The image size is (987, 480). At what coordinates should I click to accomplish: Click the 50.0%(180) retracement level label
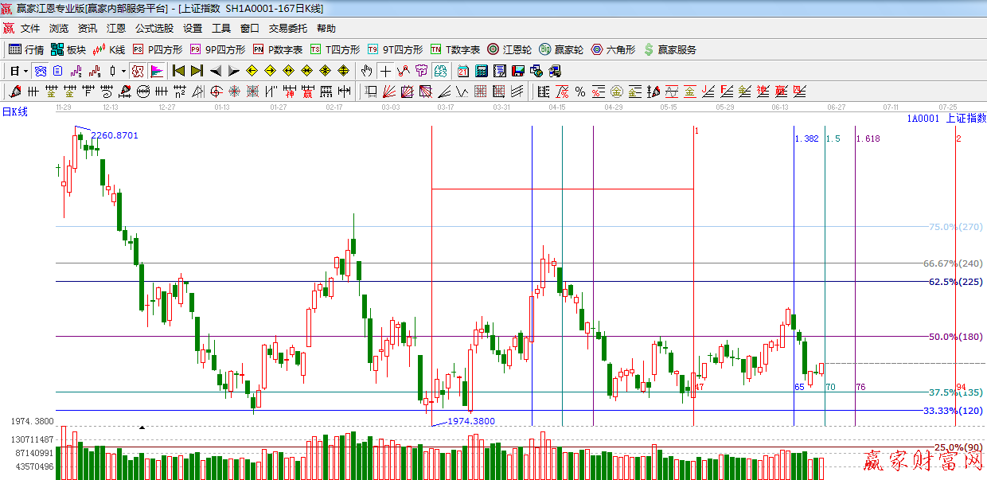(x=955, y=337)
